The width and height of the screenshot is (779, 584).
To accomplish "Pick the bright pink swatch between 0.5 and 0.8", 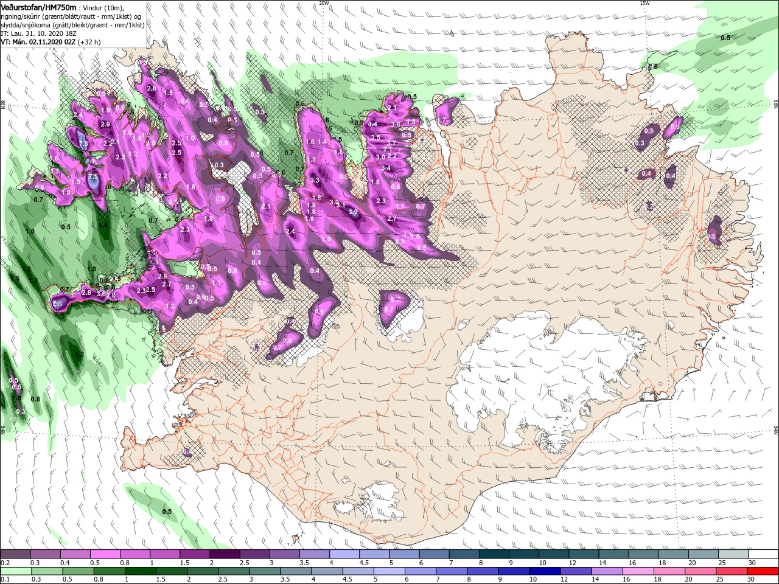I will [105, 554].
